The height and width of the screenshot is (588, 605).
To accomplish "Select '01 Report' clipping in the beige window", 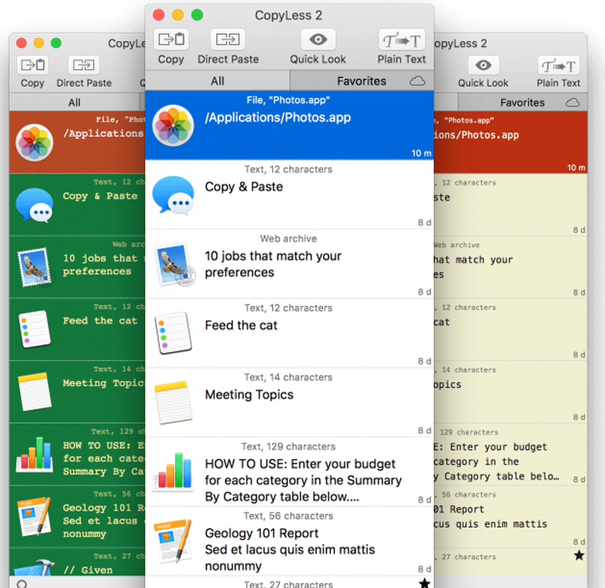I will click(511, 517).
